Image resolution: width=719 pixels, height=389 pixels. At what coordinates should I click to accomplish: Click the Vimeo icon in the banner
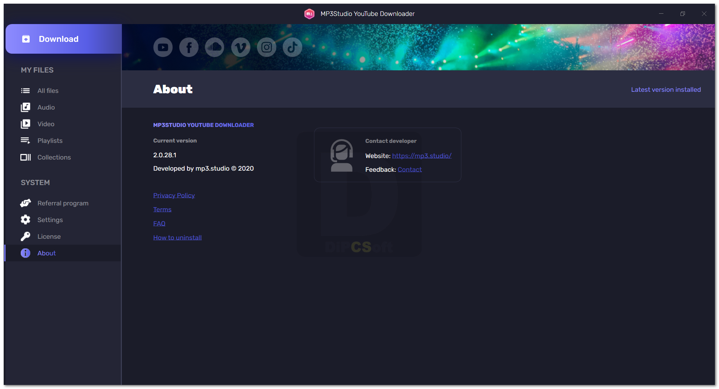point(241,47)
